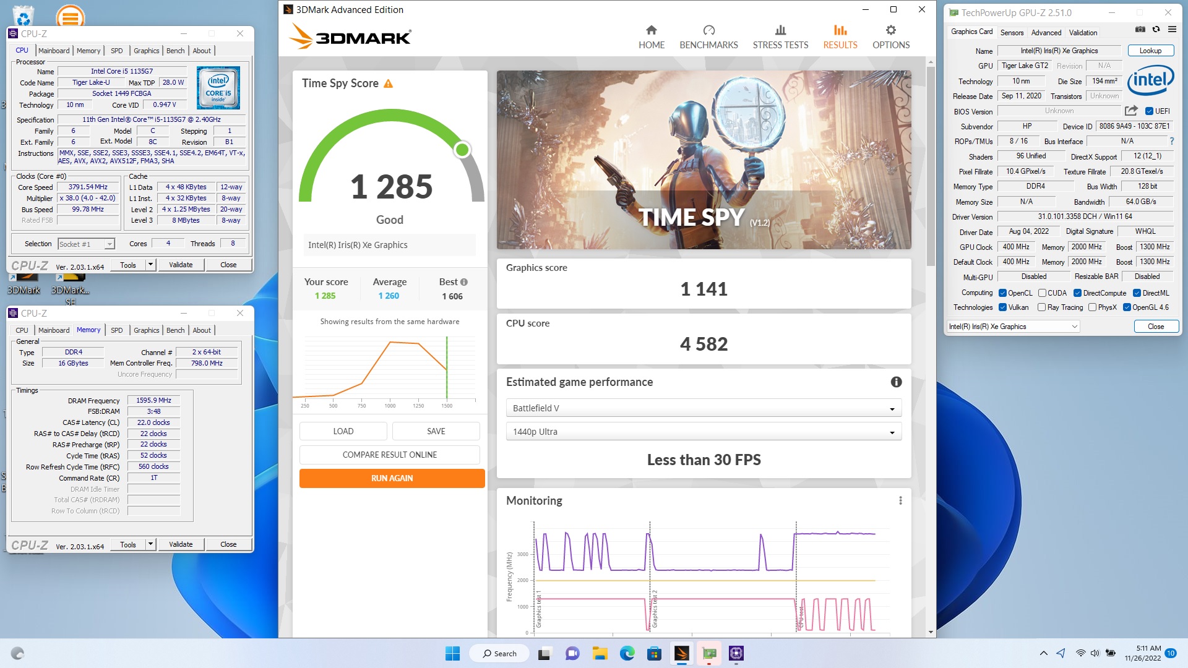Screen dimensions: 1188x668
Task: Toggle CUDA checkbox in GPU-Z
Action: pos(1042,293)
